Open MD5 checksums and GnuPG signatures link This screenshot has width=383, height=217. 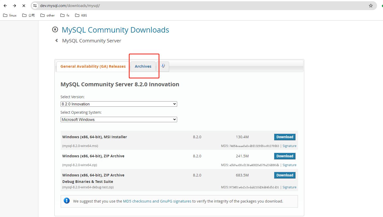point(157,201)
